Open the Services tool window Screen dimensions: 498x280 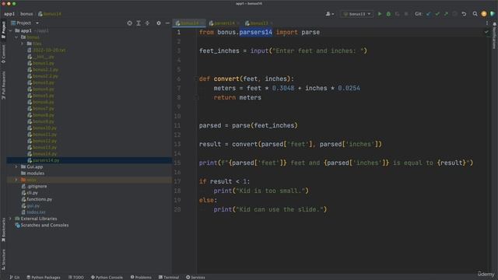195,277
